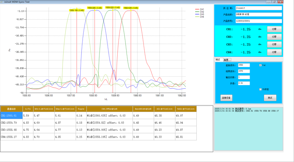Click the Ripple column header
This screenshot has height=162, width=294.
click(x=81, y=109)
